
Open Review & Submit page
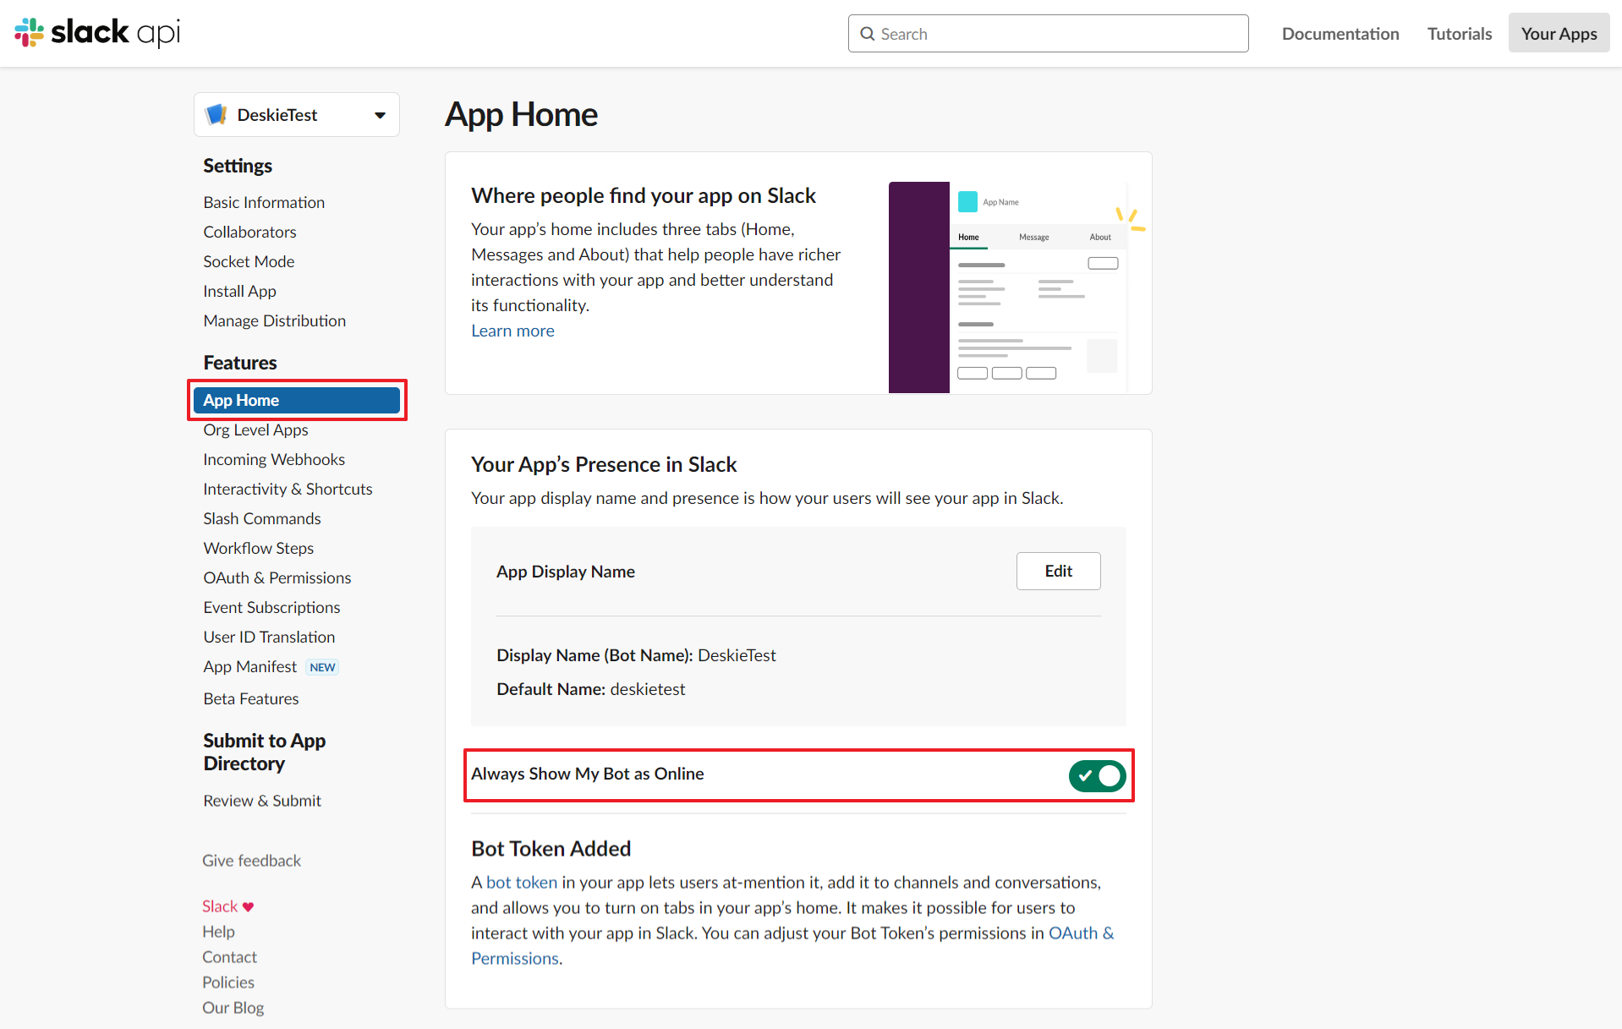click(x=262, y=801)
